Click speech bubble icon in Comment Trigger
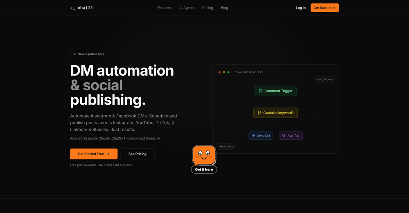Viewport: 409px width, 213px height. click(260, 91)
